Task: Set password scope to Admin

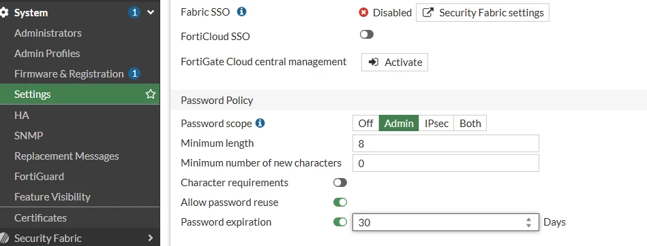Action: 399,124
